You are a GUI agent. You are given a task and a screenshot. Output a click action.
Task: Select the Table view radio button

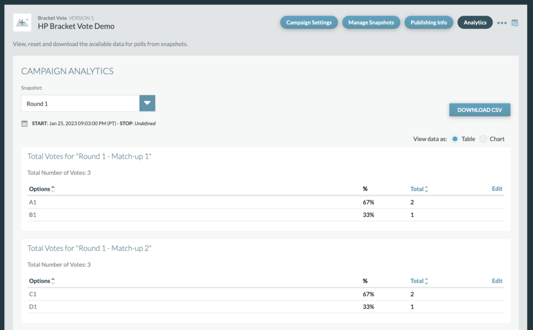(x=455, y=139)
